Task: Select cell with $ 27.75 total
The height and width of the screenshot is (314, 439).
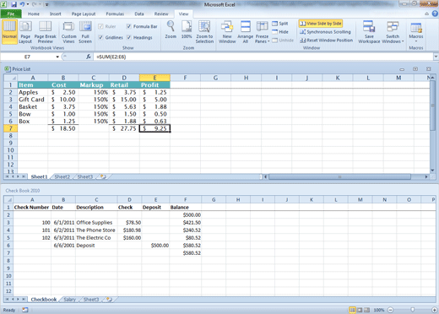Action: tap(124, 128)
